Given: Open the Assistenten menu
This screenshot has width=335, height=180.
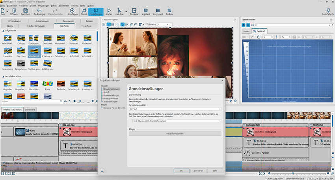Looking at the screenshot, I should click(x=64, y=6).
